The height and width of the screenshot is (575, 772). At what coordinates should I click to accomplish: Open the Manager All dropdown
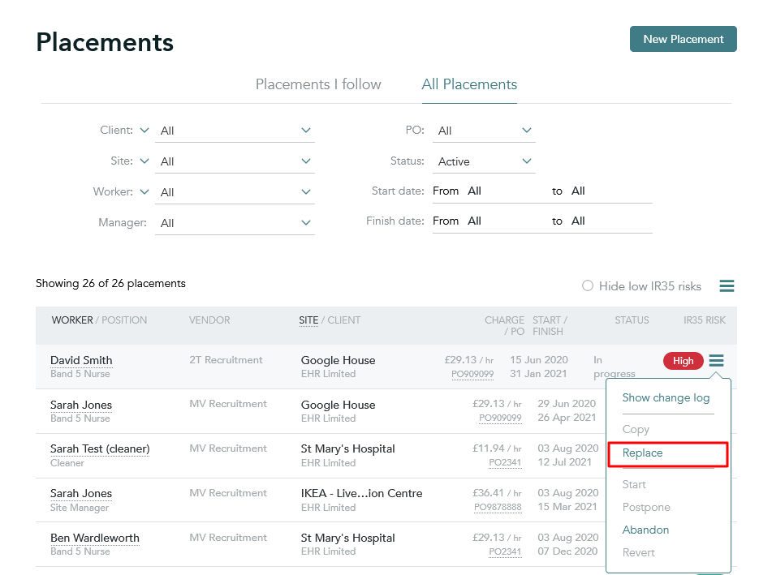coord(235,223)
